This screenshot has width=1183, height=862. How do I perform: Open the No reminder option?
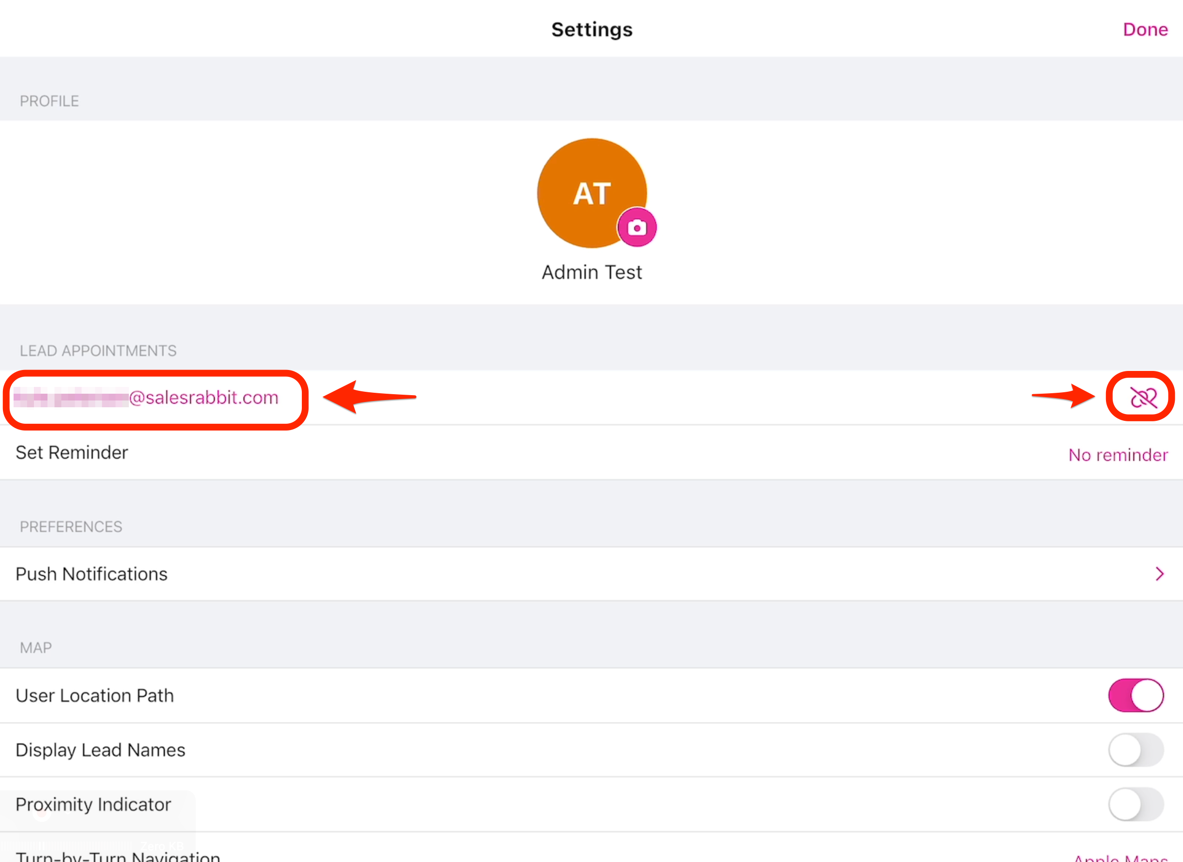(x=1118, y=455)
